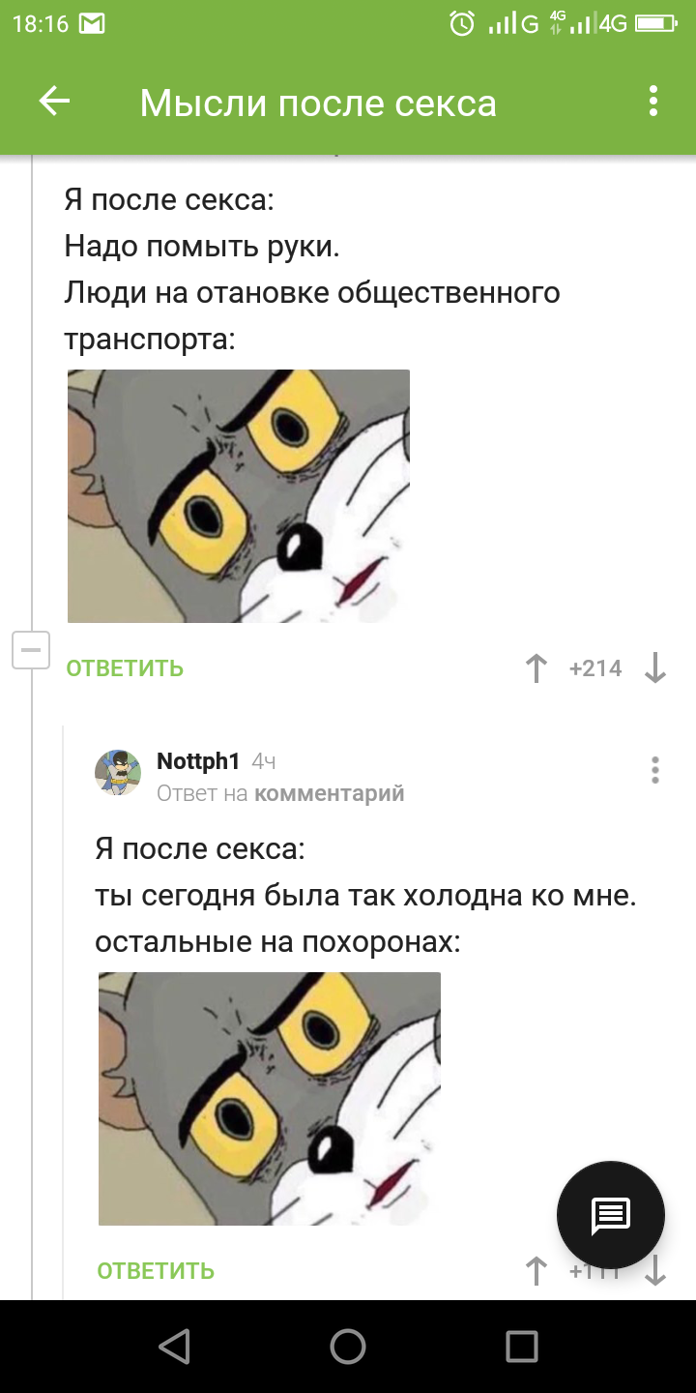Tap the Android recent apps square

(522, 1347)
